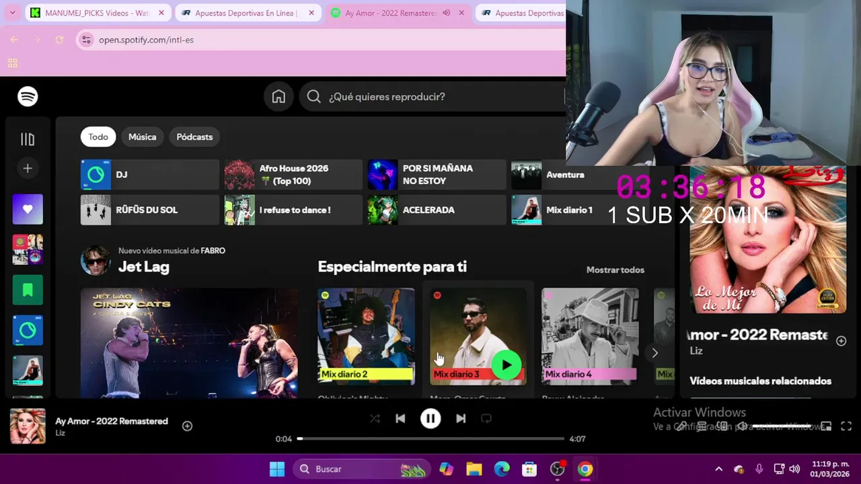Go to Spotify Home via house icon

click(278, 97)
